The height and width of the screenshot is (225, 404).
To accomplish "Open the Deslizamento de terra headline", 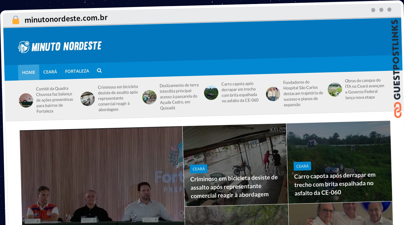I will 179,97.
